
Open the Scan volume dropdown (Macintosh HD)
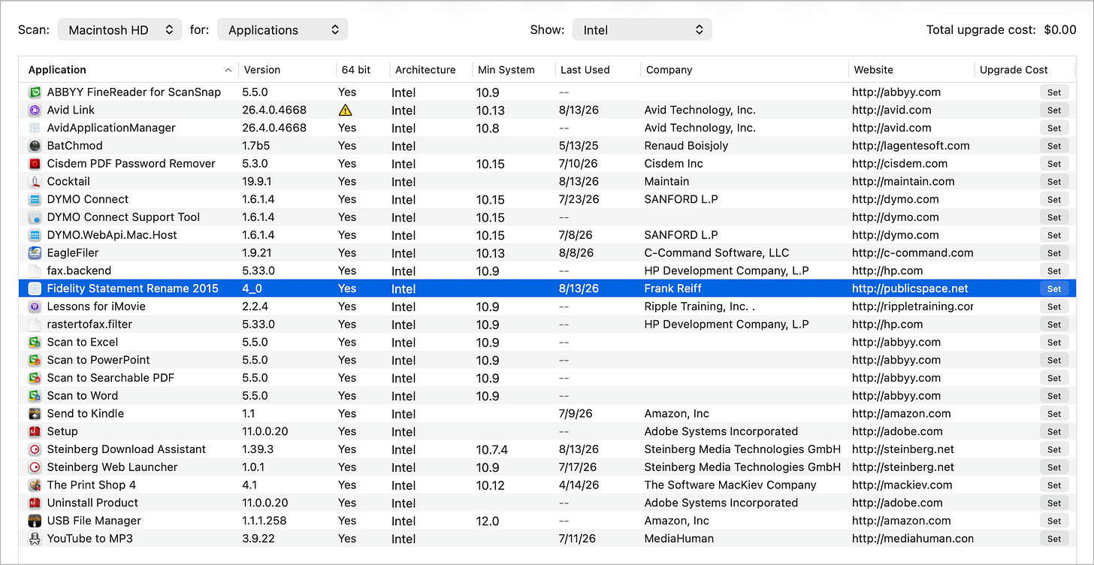[x=119, y=30]
